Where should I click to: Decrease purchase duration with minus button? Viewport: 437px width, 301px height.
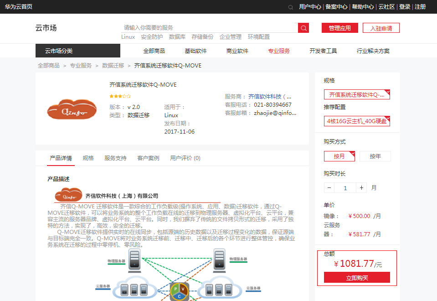tap(329, 188)
